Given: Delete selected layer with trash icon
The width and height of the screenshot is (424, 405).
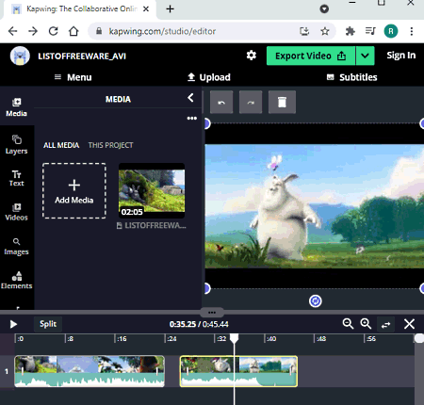Looking at the screenshot, I should point(282,102).
